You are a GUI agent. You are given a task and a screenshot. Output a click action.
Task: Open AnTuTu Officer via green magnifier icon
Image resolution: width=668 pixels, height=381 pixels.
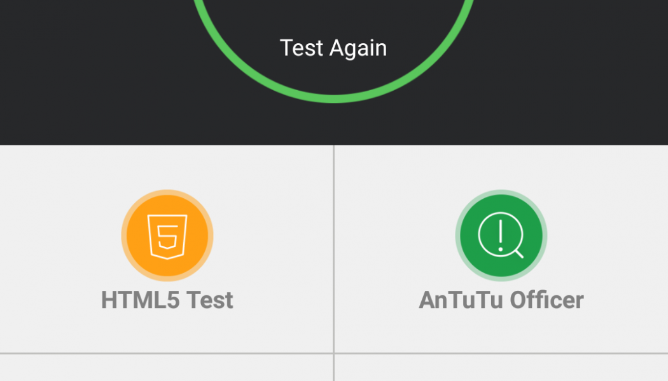(501, 235)
